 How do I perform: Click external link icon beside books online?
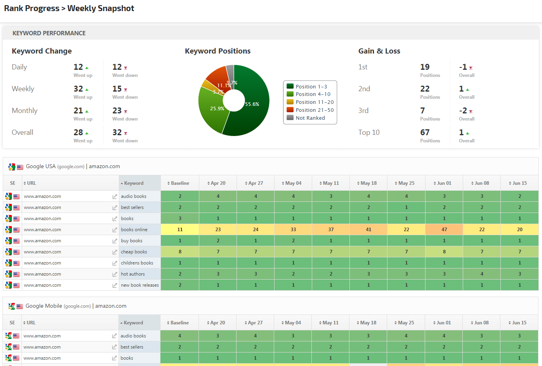click(x=115, y=230)
